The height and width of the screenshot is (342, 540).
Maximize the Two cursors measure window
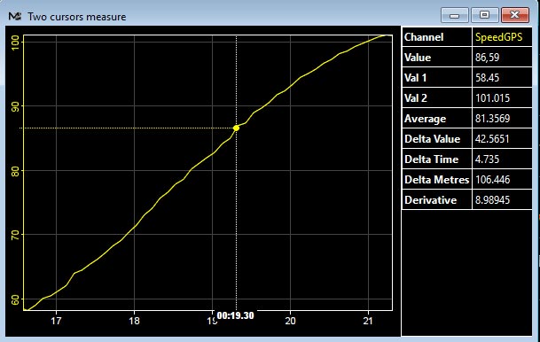pyautogui.click(x=484, y=15)
